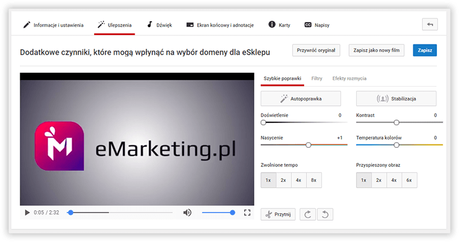The image size is (459, 242).
Task: Open the Dźwięk tab
Action: coord(159,25)
